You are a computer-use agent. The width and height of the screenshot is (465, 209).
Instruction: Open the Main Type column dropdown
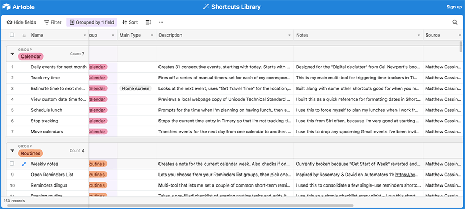tap(152, 35)
